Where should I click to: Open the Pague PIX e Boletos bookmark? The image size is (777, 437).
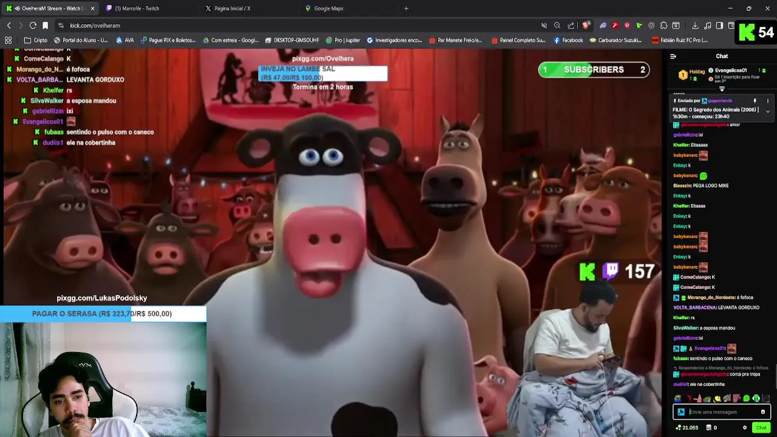(x=168, y=40)
